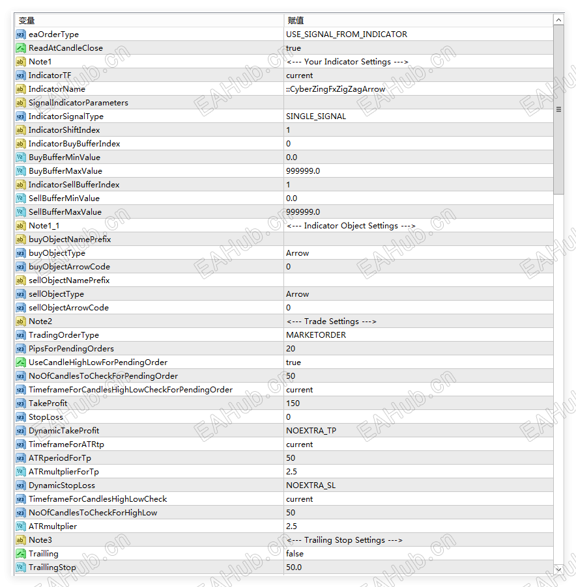Click the string icon beside Note2

[21, 321]
